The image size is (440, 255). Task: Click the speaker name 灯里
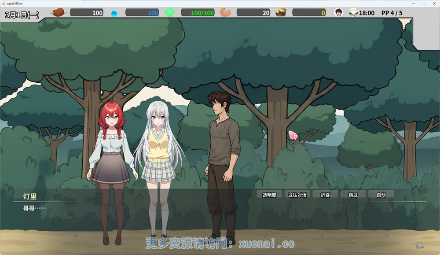(30, 196)
